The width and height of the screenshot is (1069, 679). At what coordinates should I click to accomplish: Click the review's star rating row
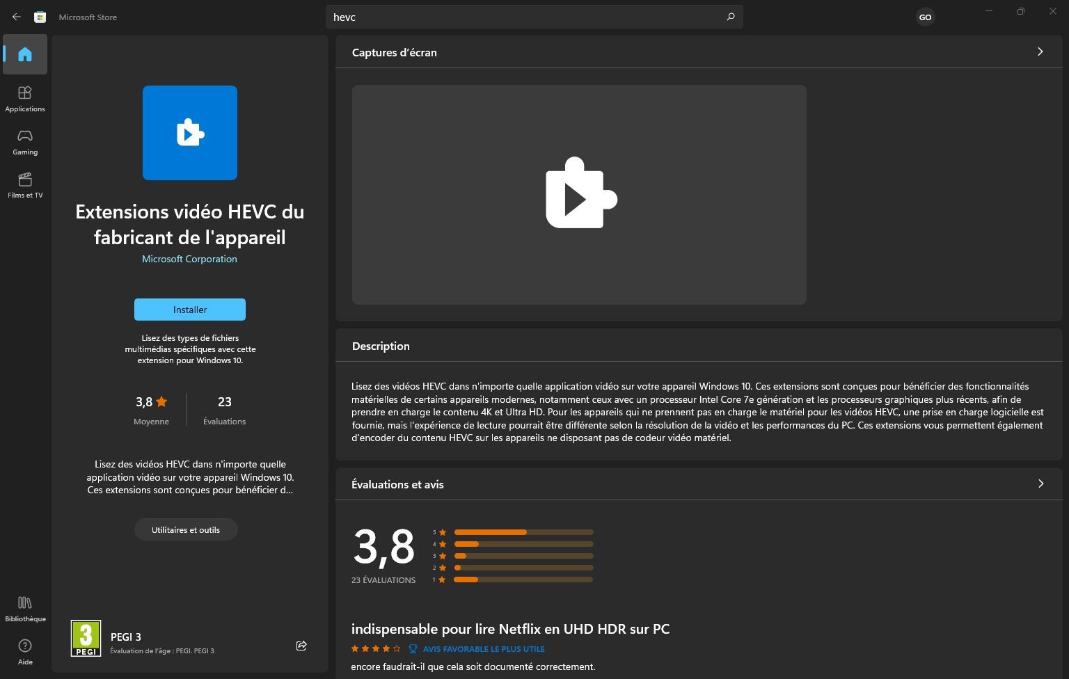tap(376, 648)
